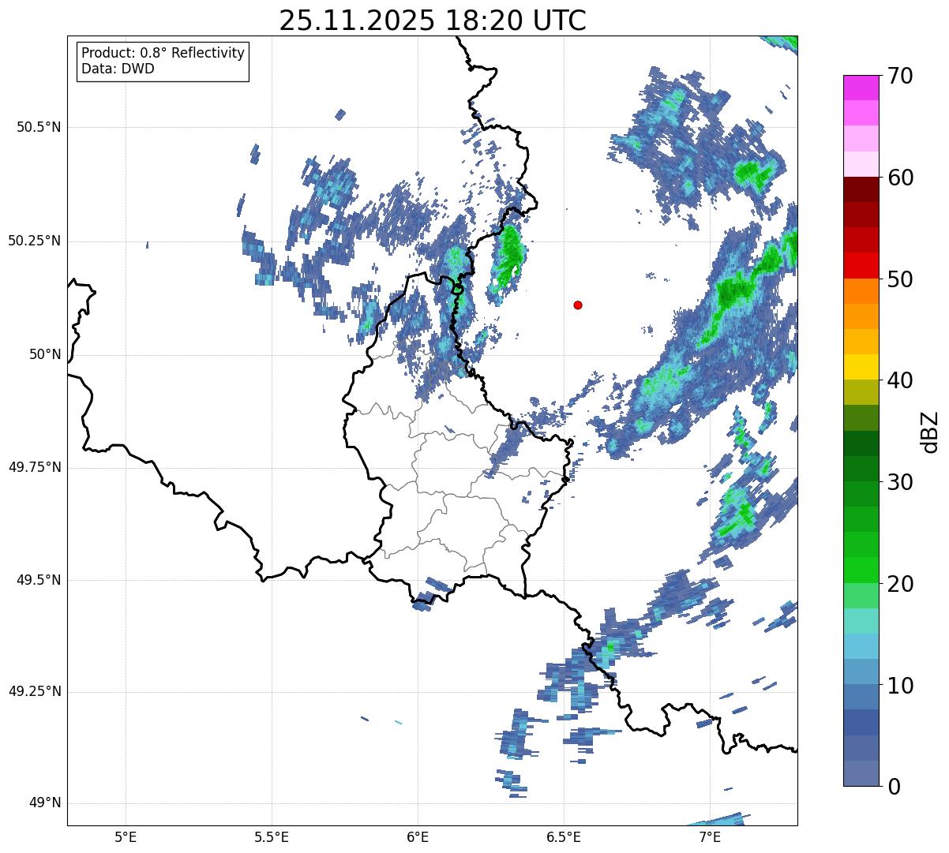Screen dimensions: 949x853
Task: Click the title "25.11.2025 18:20 UTC"
Action: pos(433,20)
